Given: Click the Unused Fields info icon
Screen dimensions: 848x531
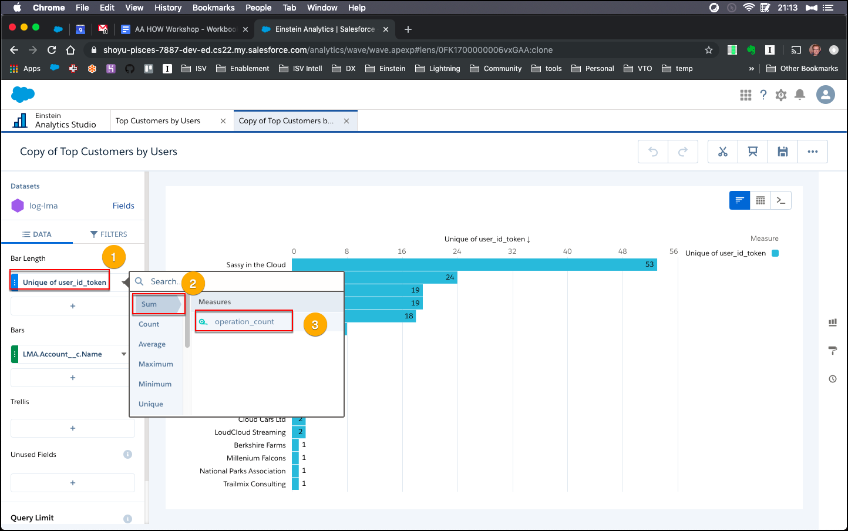Looking at the screenshot, I should (x=127, y=455).
